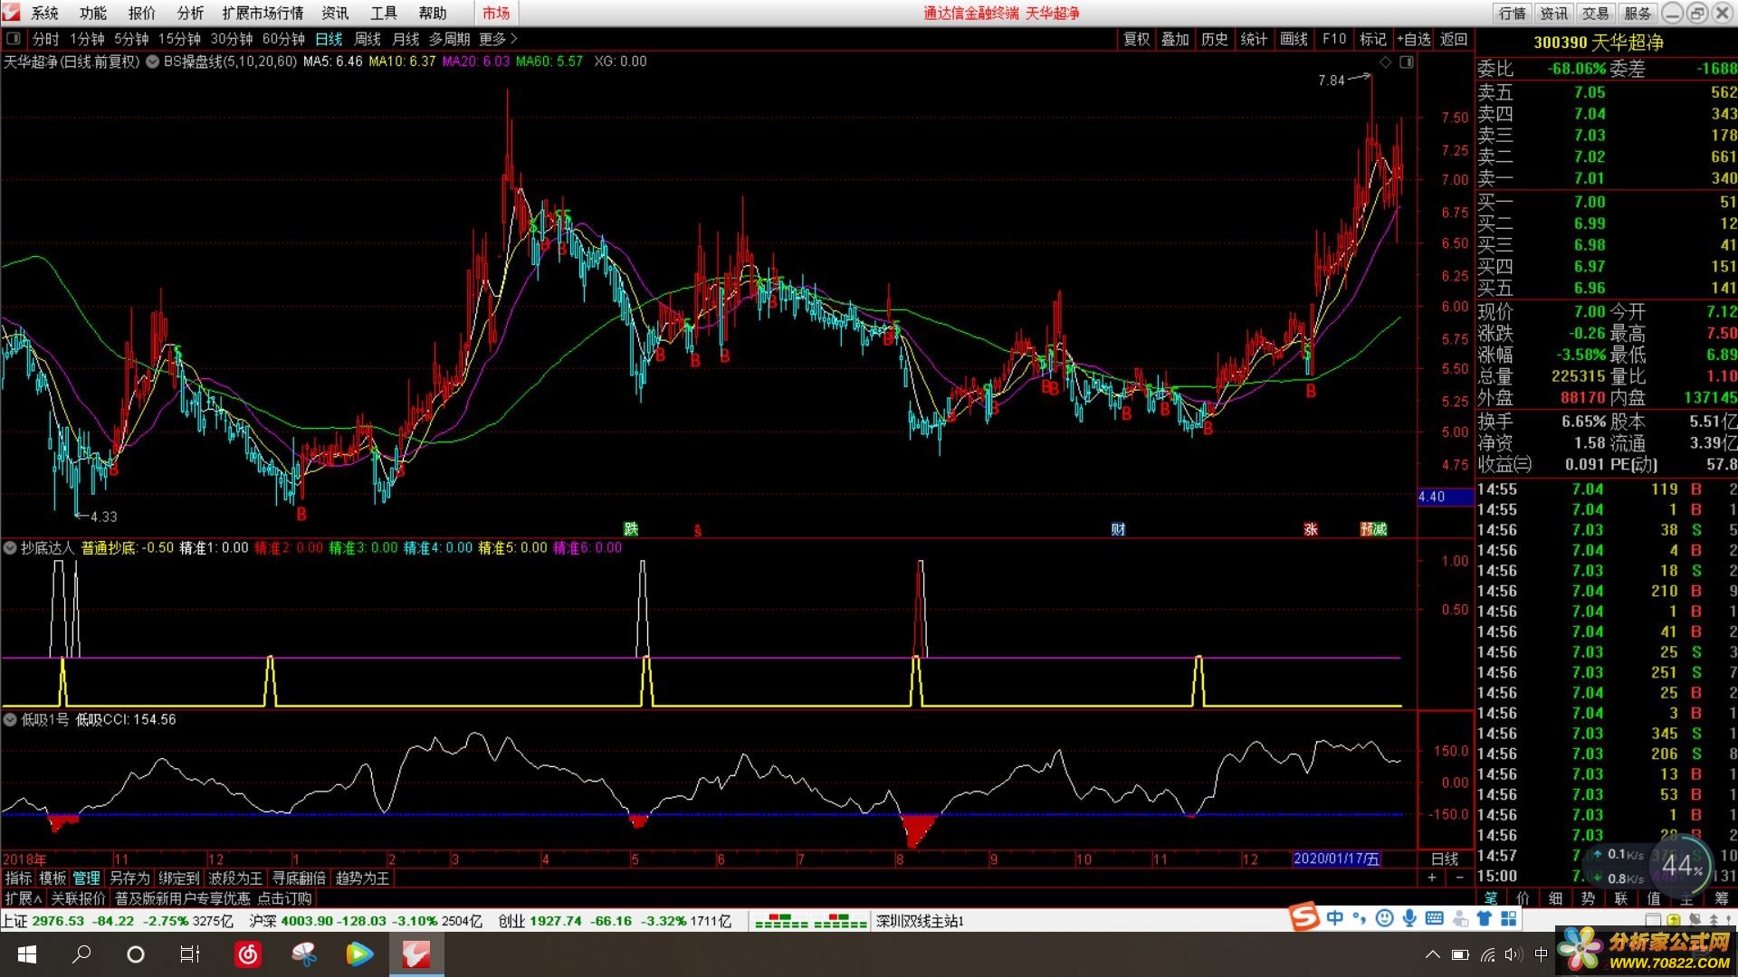The height and width of the screenshot is (977, 1738).
Task: Click the Sogou input method S logo
Action: point(1304,917)
